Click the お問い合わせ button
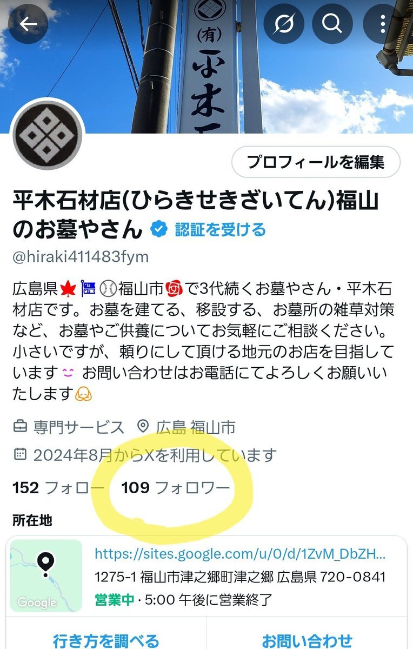413x649 pixels. (x=307, y=641)
